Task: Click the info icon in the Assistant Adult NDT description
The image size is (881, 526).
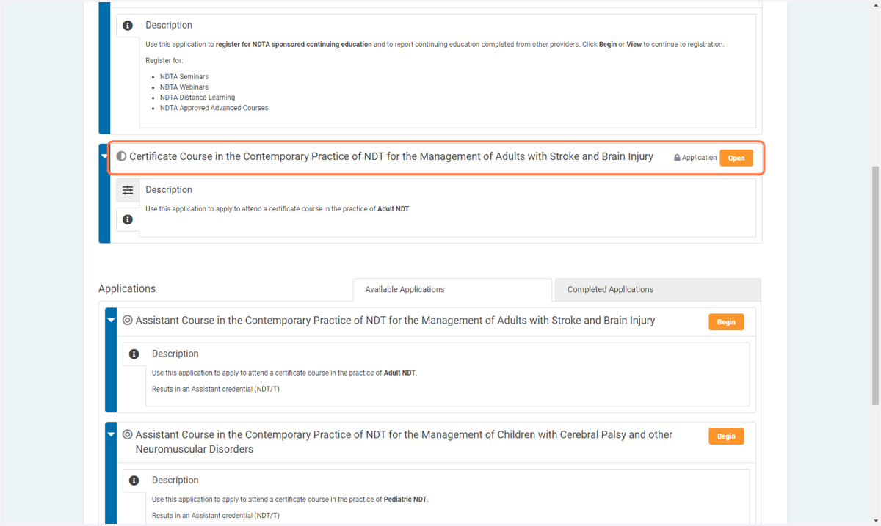Action: pos(134,354)
